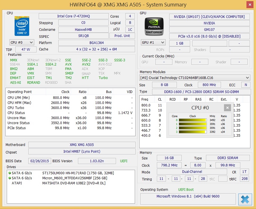Click the BIOS Date field
The image size is (256, 209).
40,161
